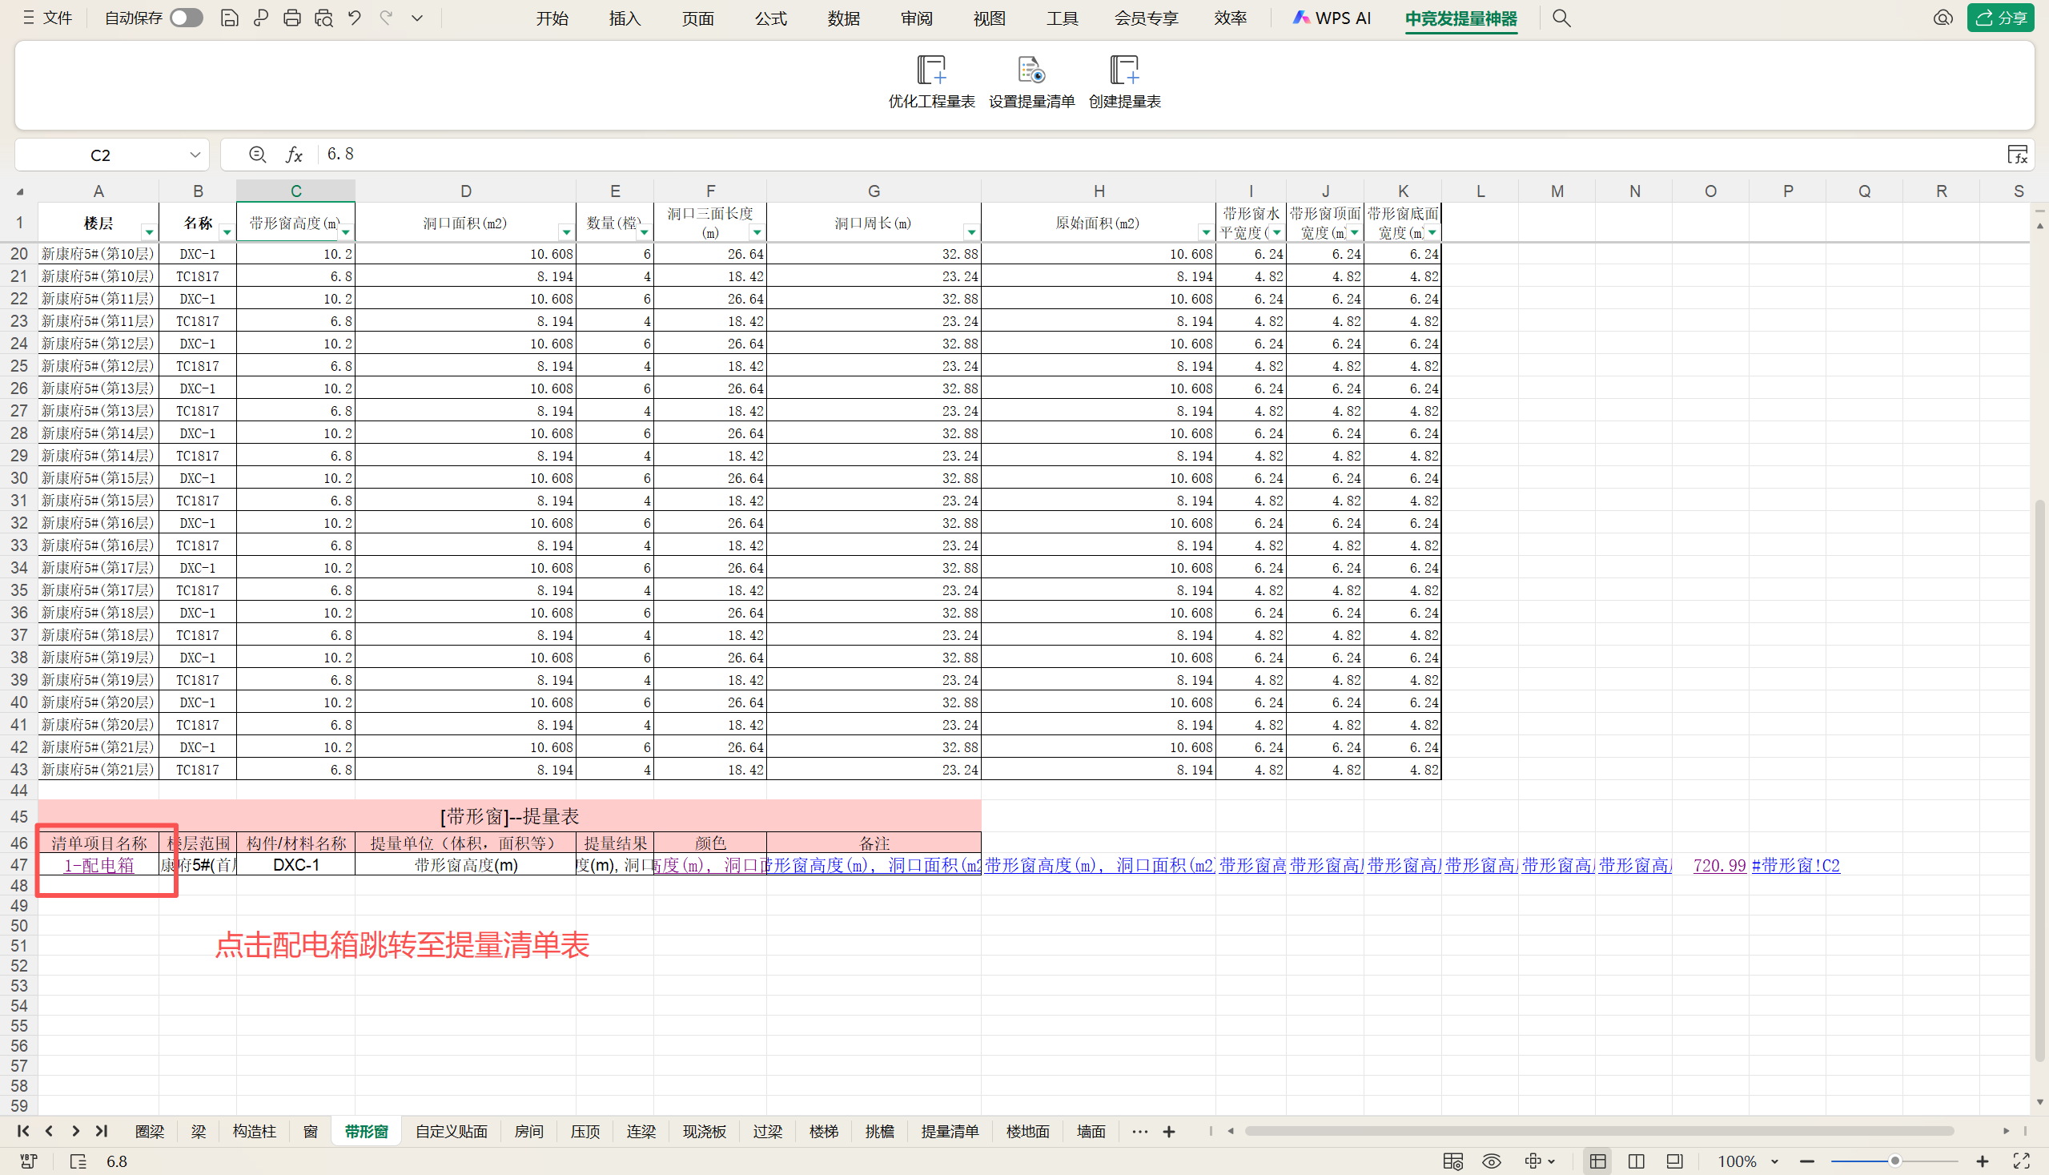Toggle reading mode eye icon in status bar
Viewport: 2049px width, 1175px height.
point(1491,1161)
